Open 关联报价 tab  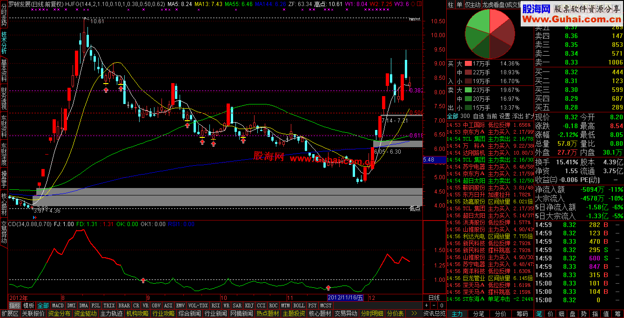(34, 314)
